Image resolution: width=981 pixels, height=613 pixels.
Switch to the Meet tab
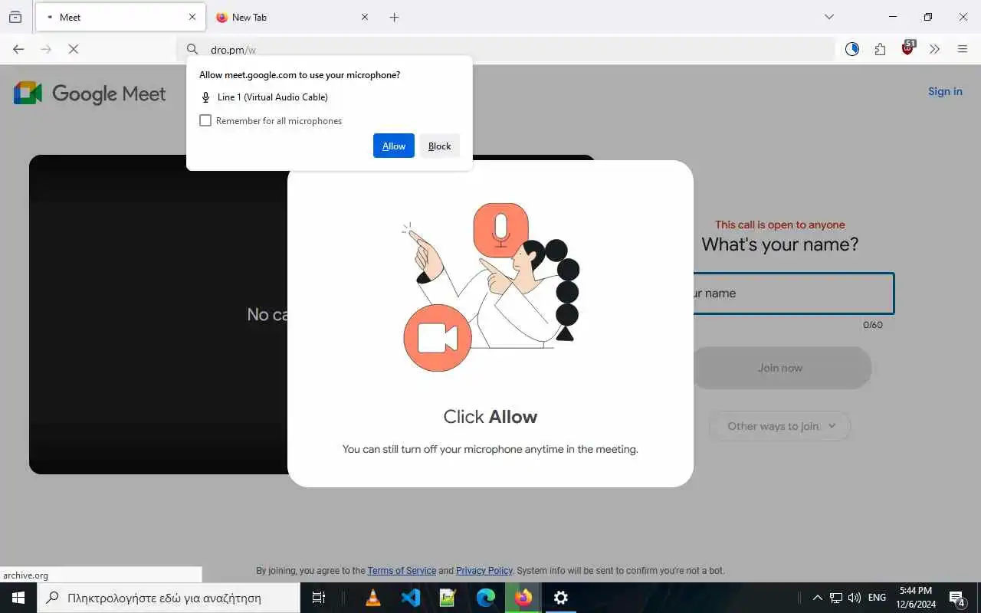click(120, 17)
